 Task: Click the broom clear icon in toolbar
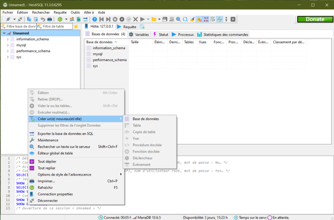tap(192, 19)
